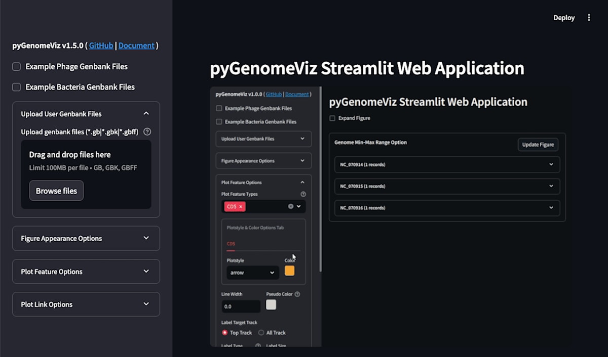Collapse Plot Feature Options in the embedded image
Image resolution: width=608 pixels, height=357 pixels.
pyautogui.click(x=263, y=182)
